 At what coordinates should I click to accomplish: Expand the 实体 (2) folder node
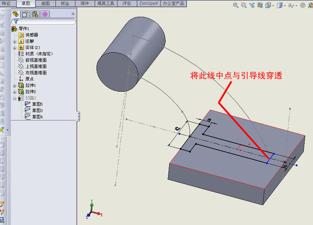[14, 48]
